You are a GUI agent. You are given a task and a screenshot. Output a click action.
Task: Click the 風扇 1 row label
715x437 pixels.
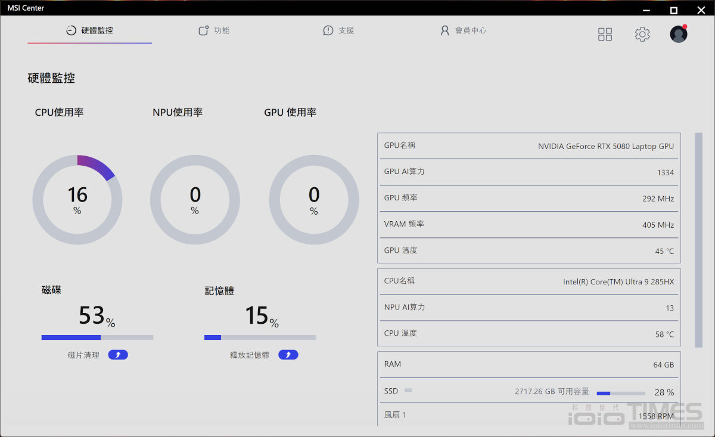(x=395, y=414)
